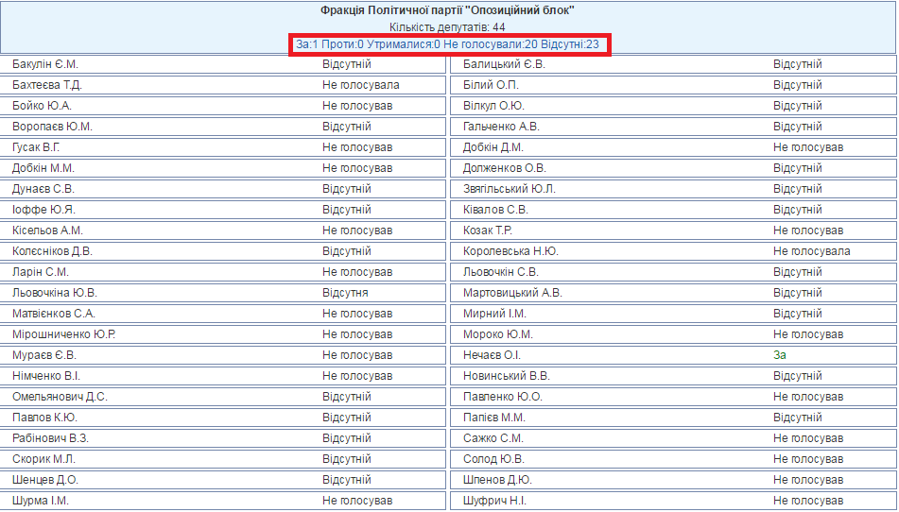
Task: Select deputy Льовочкіна Ю.В.
Action: [55, 293]
